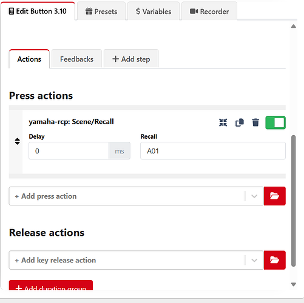
Task: Click the Recall field containing A01
Action: click(213, 151)
